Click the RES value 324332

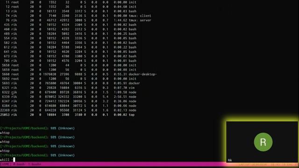click(64, 97)
